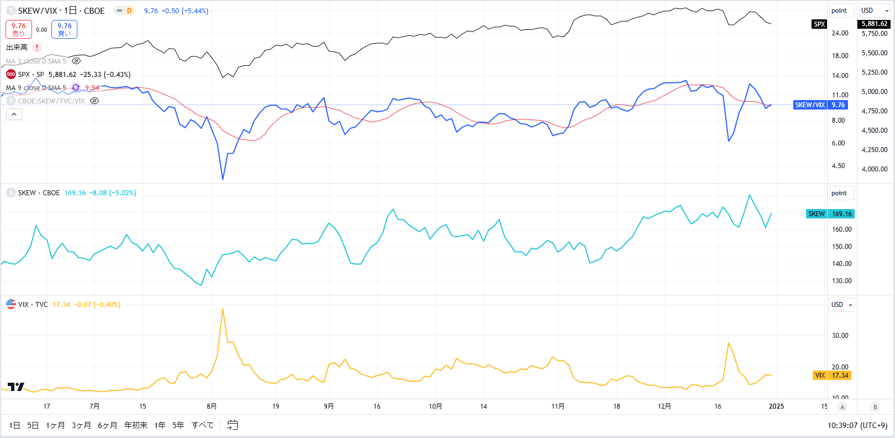Click the timezone clock 10:39:07 (UTC+9)
Image resolution: width=895 pixels, height=438 pixels.
pos(857,425)
